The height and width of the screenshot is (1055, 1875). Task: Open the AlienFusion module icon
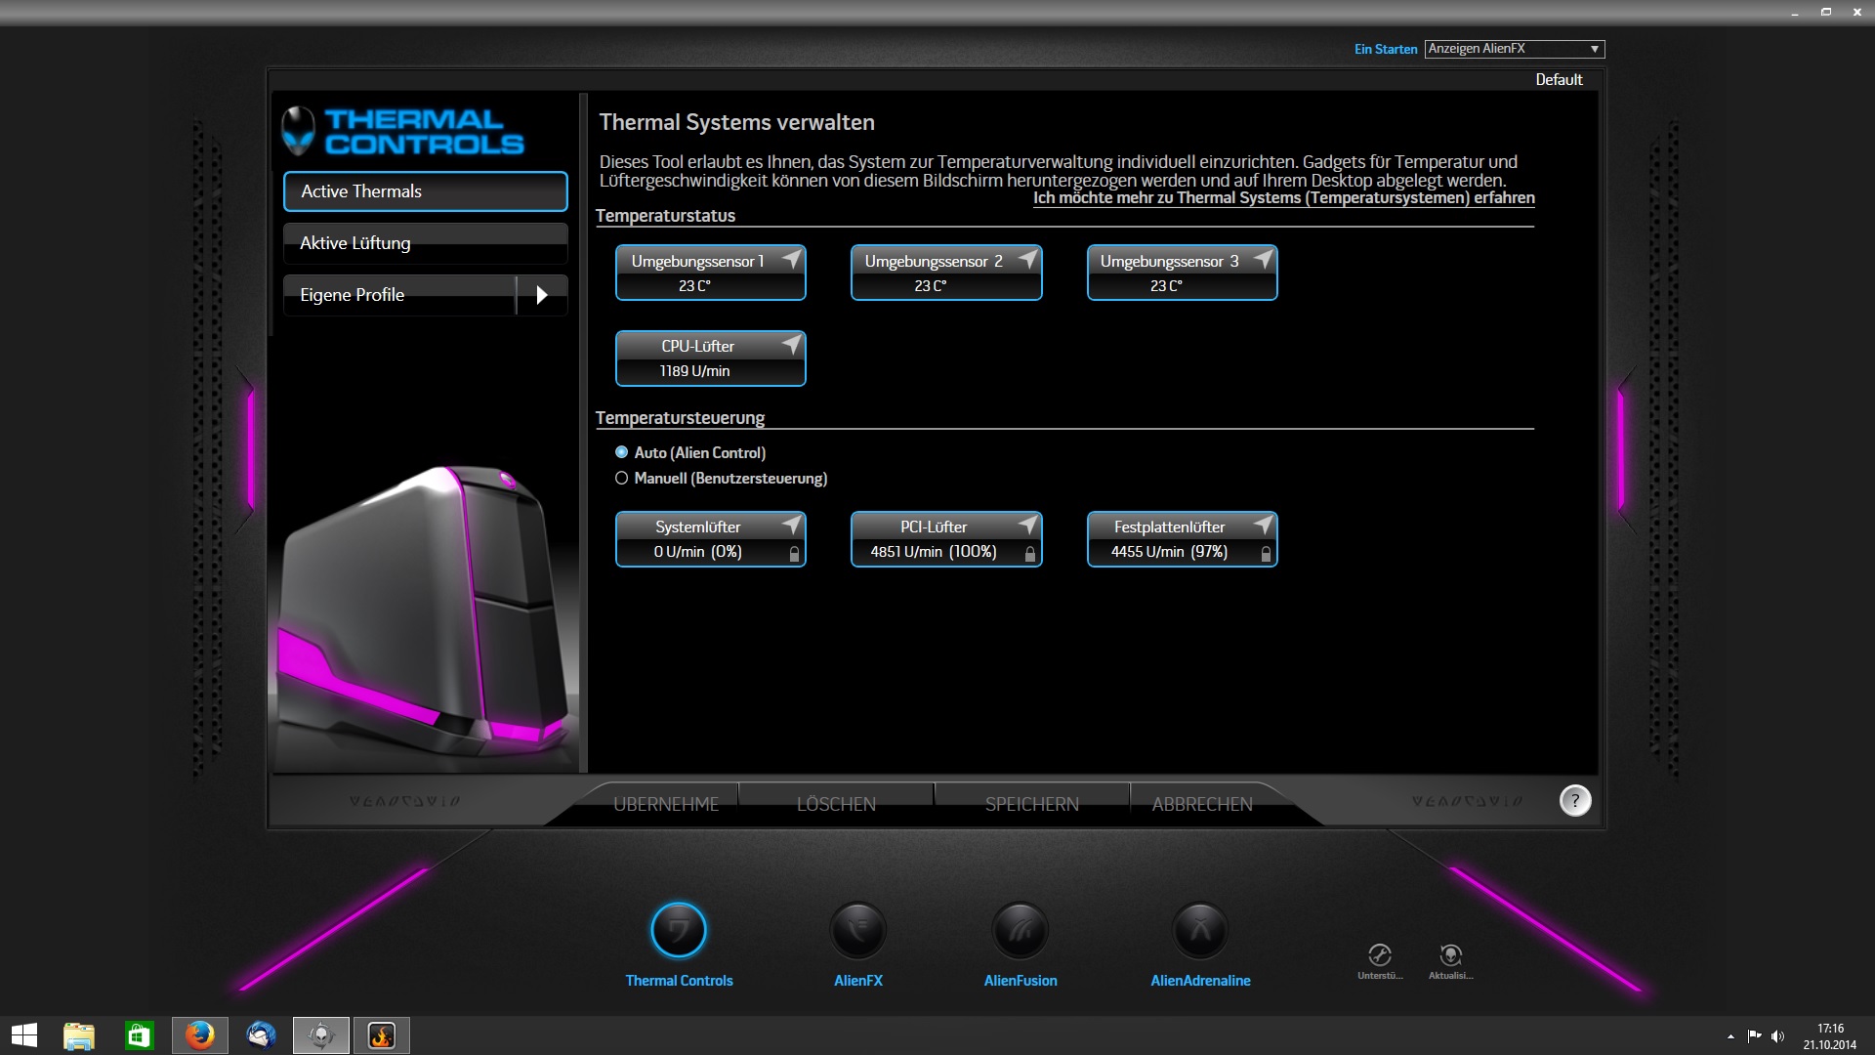tap(1021, 930)
